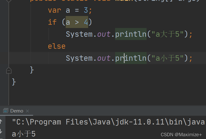Click println in the "a小于5" line
206x139 pixels.
[x=131, y=58]
